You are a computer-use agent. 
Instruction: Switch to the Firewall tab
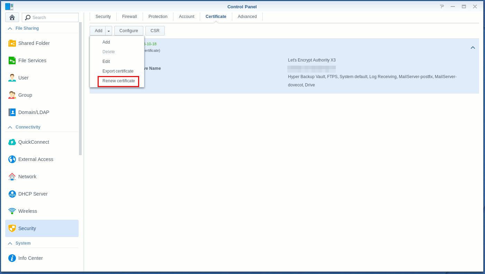click(x=129, y=17)
